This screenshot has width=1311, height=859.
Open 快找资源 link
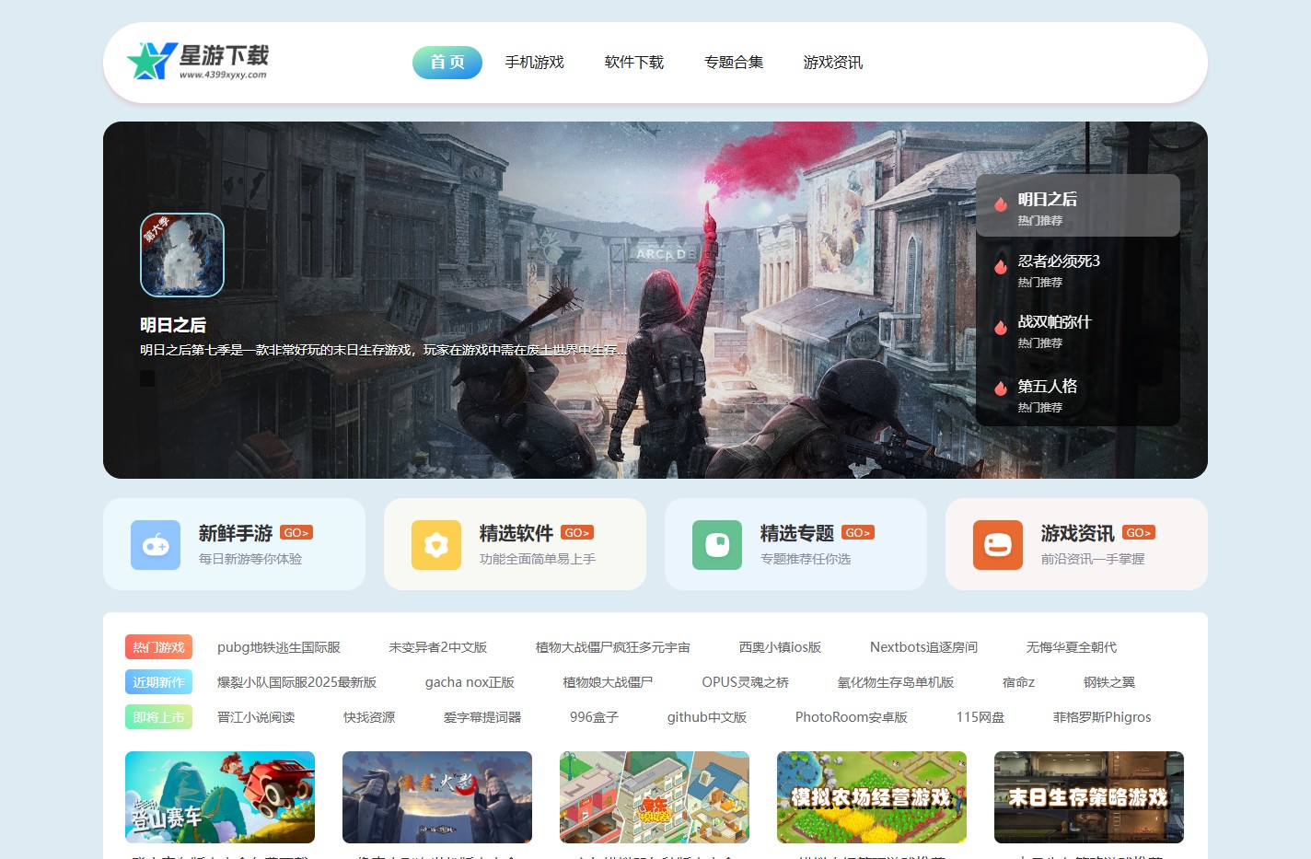click(369, 717)
